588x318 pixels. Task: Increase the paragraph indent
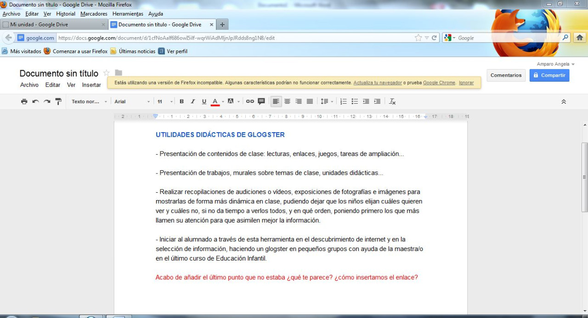coord(377,101)
